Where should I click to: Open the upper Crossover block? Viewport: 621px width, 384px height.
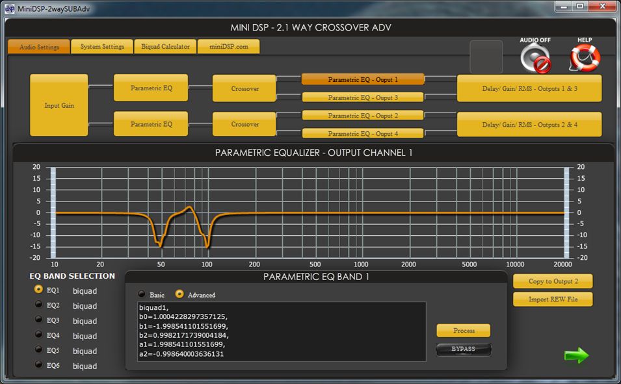click(x=244, y=88)
